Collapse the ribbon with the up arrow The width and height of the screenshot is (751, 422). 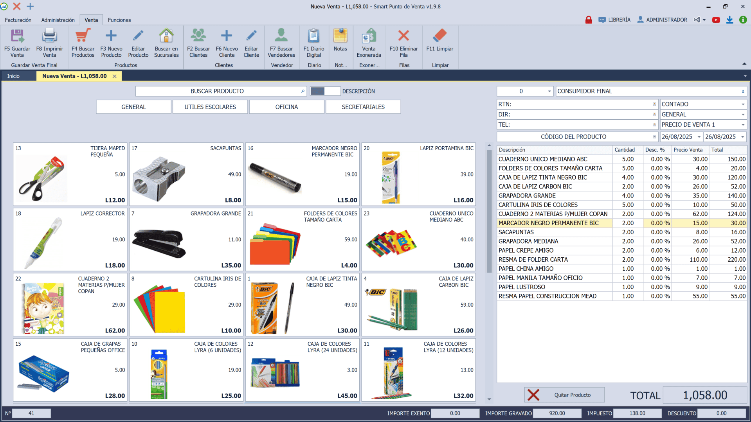point(744,64)
